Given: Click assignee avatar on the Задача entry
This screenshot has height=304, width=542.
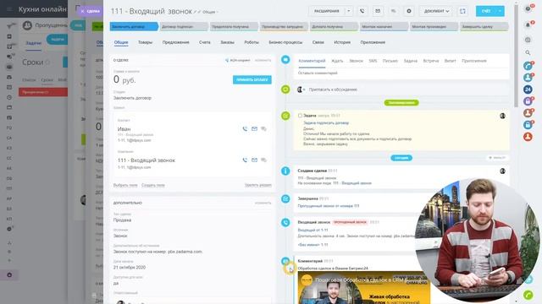Looking at the screenshot, I should [502, 116].
